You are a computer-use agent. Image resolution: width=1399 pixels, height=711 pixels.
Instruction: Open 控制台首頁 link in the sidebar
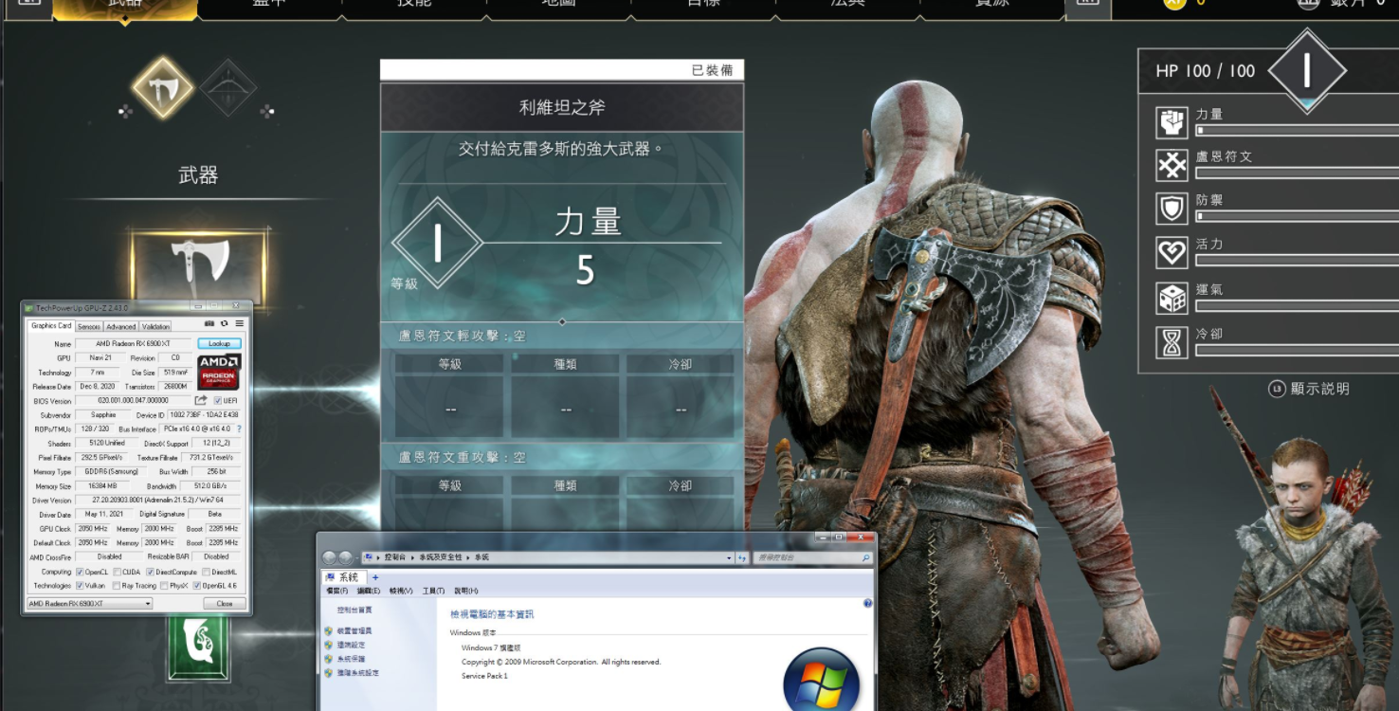coord(354,610)
